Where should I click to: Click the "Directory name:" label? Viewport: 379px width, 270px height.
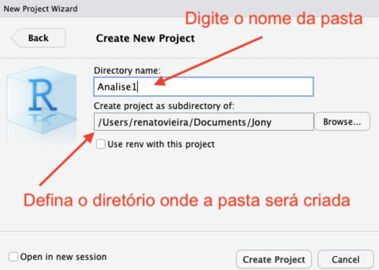click(127, 70)
